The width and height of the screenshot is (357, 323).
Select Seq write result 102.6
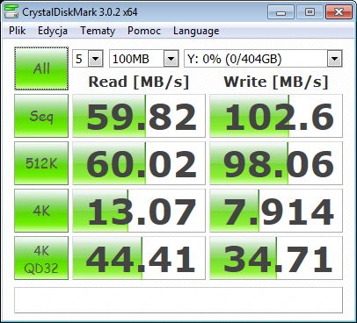(276, 116)
